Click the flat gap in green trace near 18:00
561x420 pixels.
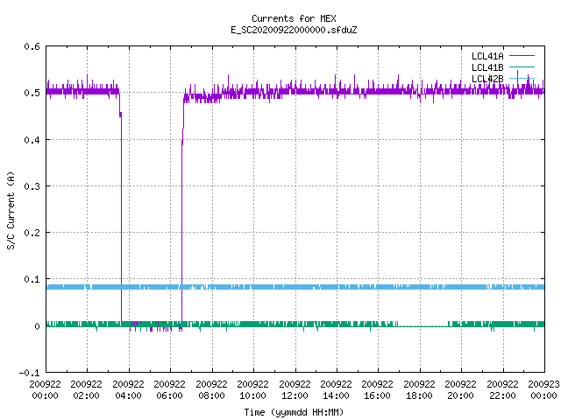click(423, 325)
